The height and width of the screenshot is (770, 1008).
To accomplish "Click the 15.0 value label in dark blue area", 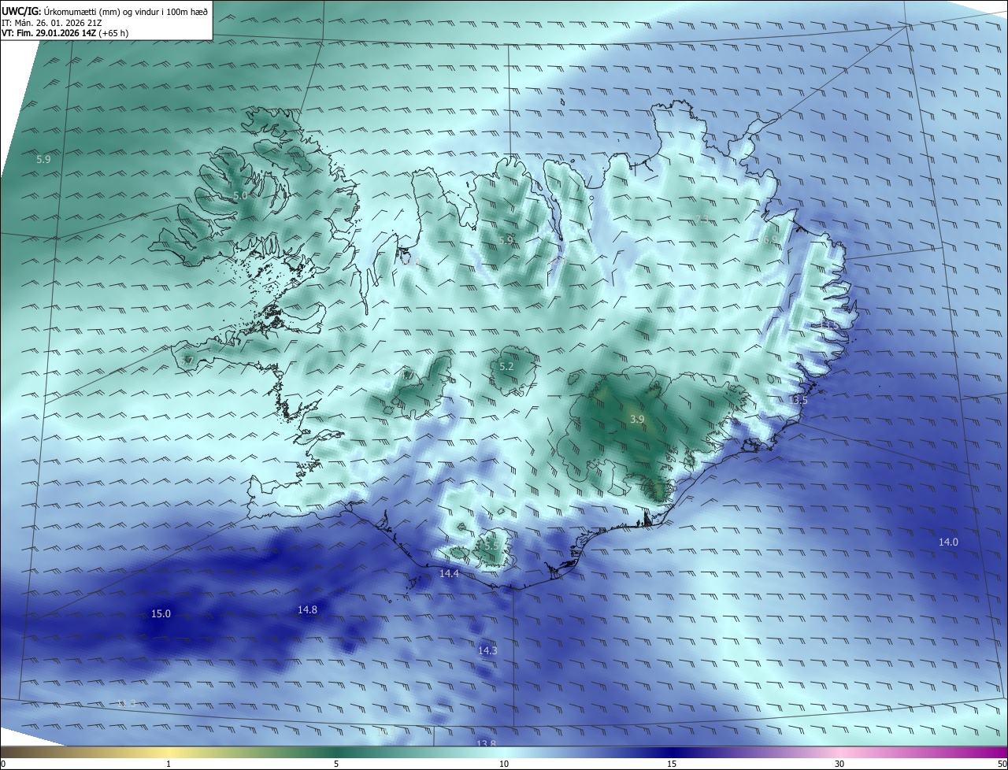I will pos(161,613).
